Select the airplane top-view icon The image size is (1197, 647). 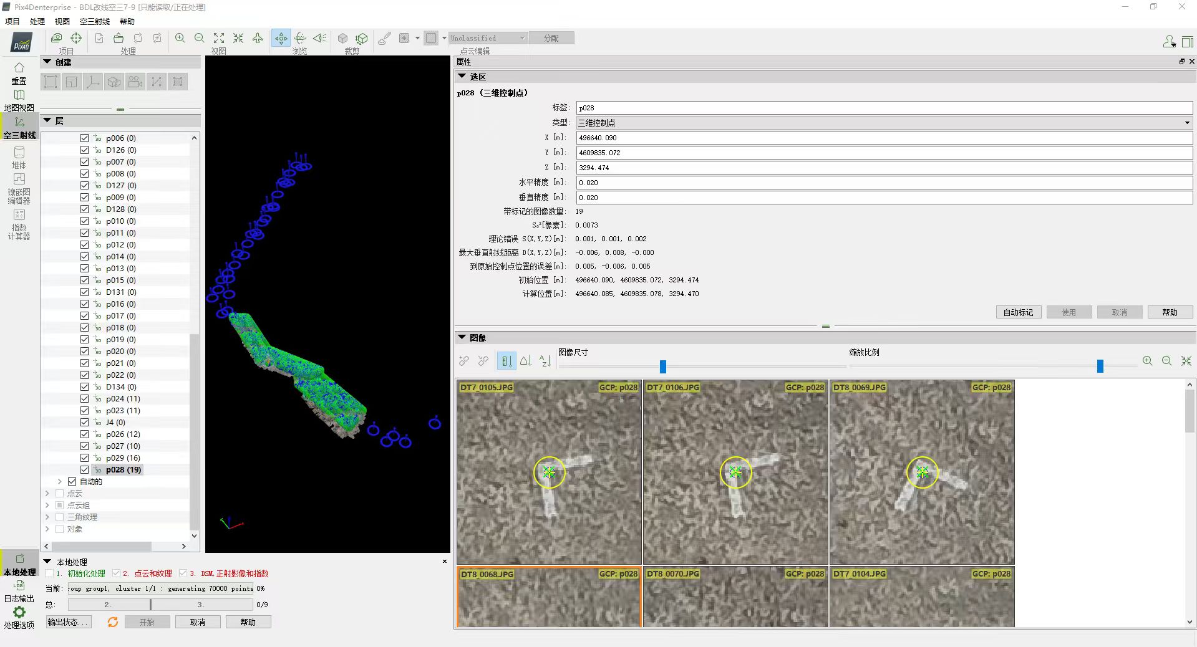click(258, 38)
